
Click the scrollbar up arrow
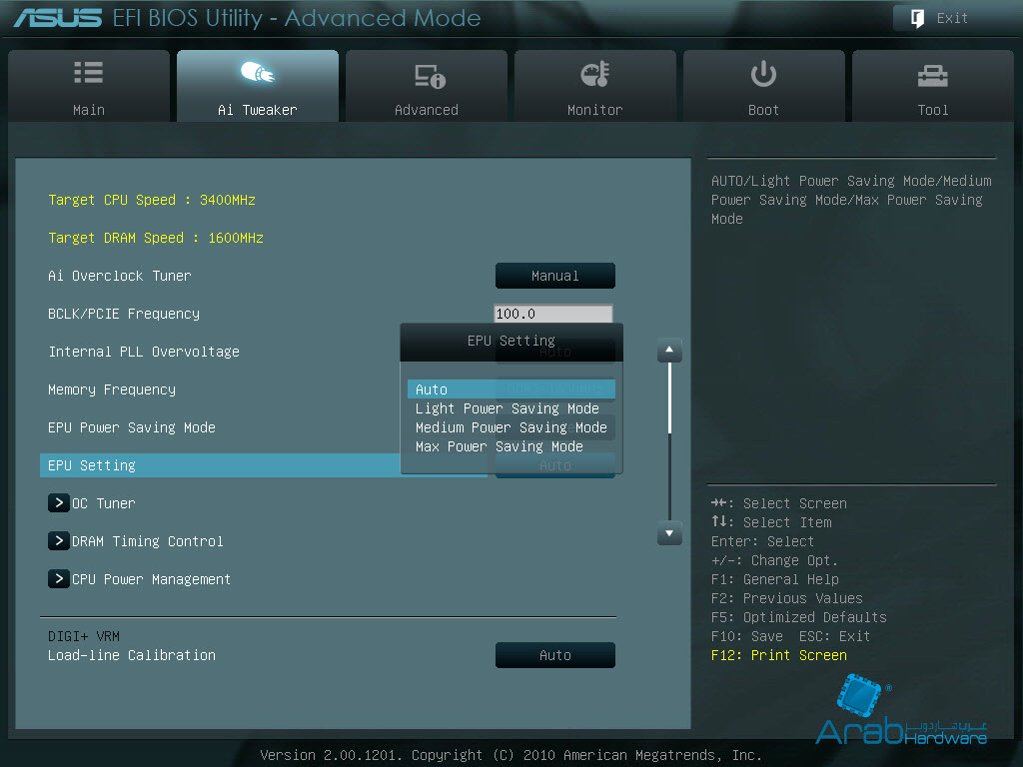(x=669, y=351)
